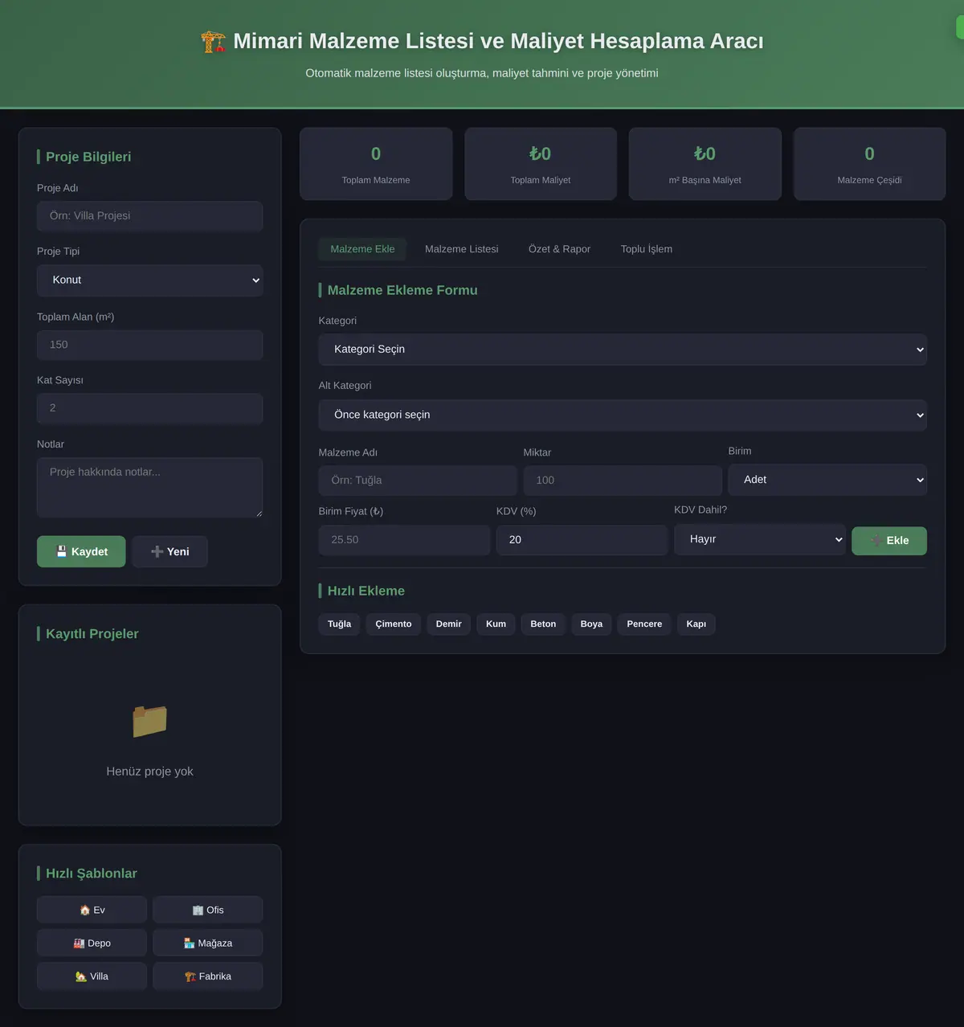Image resolution: width=964 pixels, height=1027 pixels.
Task: Click the Demir quick-add button
Action: (449, 624)
